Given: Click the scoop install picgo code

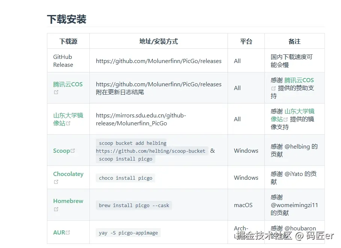Looking at the screenshot, I should (x=125, y=159).
